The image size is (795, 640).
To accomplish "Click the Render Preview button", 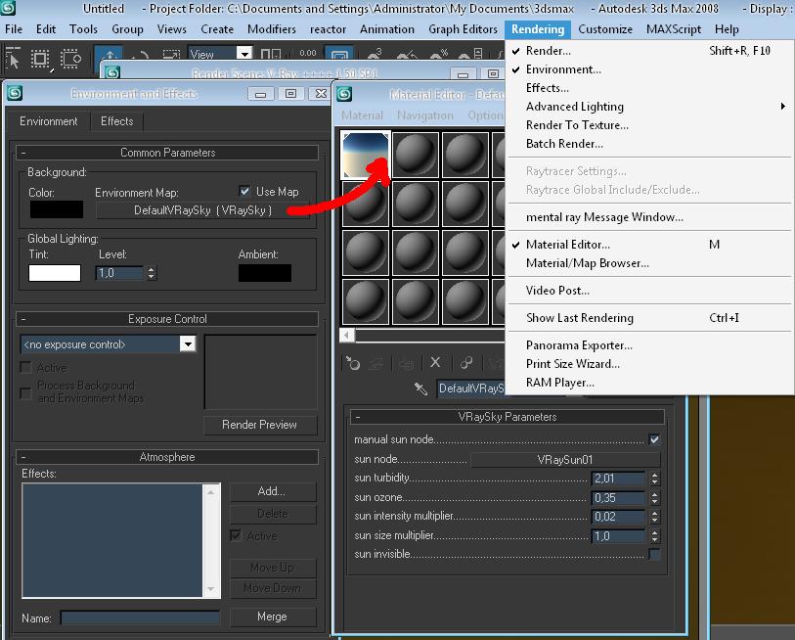I will coord(259,425).
